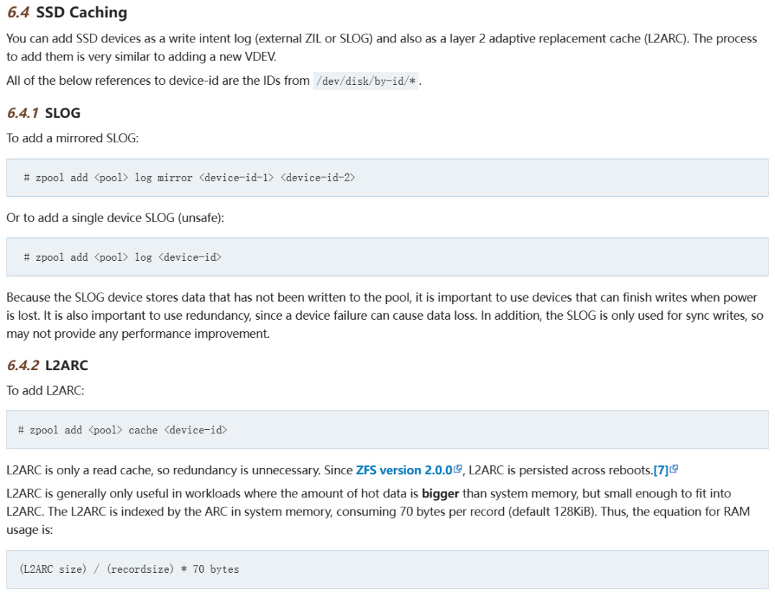Click external-link icon after ZFS version 2.0.0
This screenshot has width=775, height=598.
(458, 470)
